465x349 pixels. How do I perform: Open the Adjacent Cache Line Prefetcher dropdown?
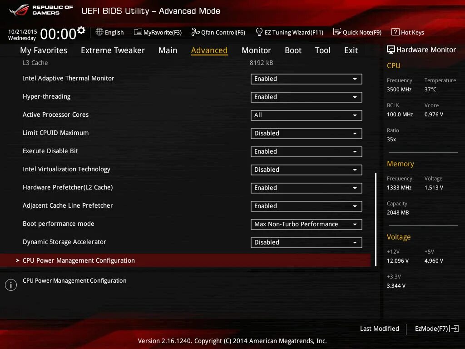(307, 206)
